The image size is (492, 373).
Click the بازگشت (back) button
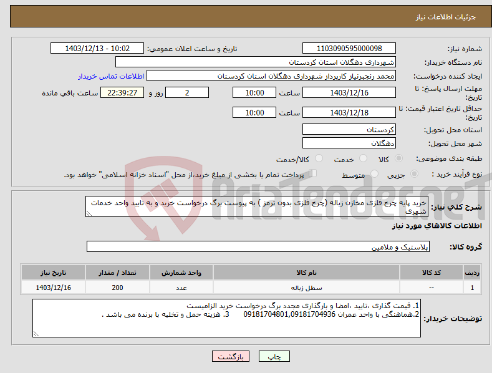point(231,356)
